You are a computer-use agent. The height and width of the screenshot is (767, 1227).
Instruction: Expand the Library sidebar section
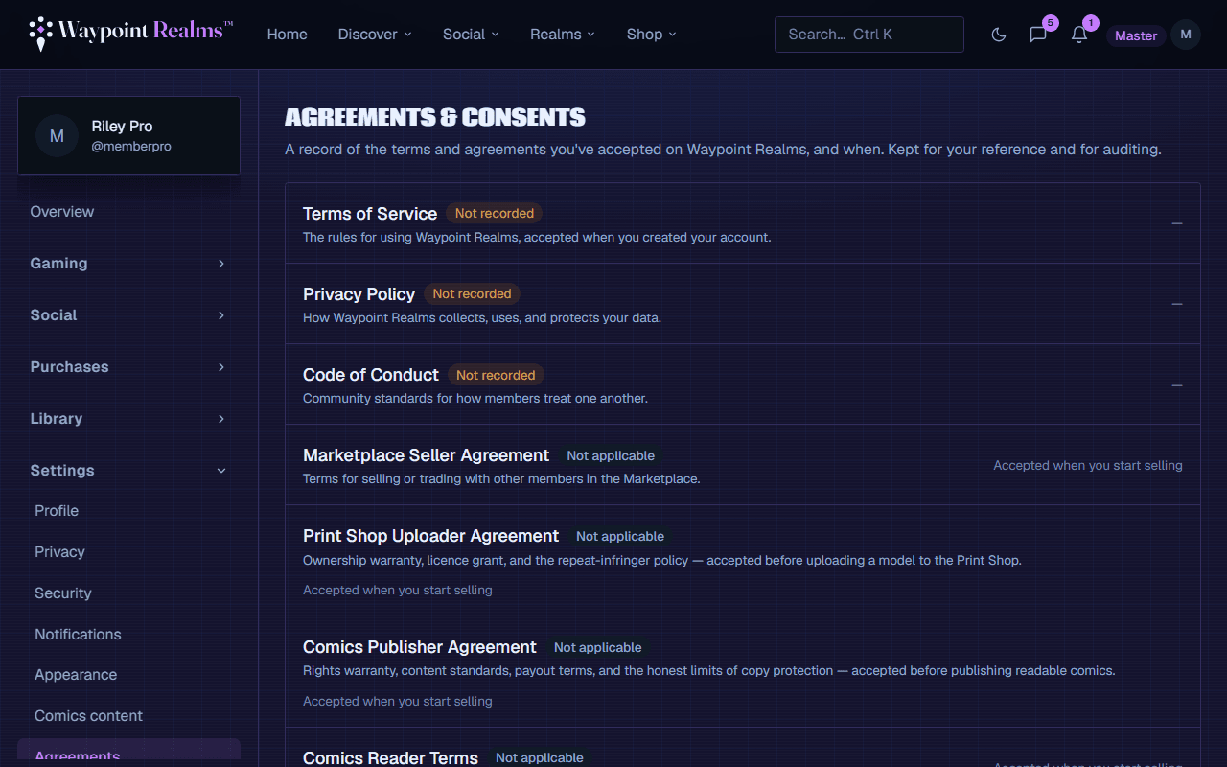coord(128,419)
